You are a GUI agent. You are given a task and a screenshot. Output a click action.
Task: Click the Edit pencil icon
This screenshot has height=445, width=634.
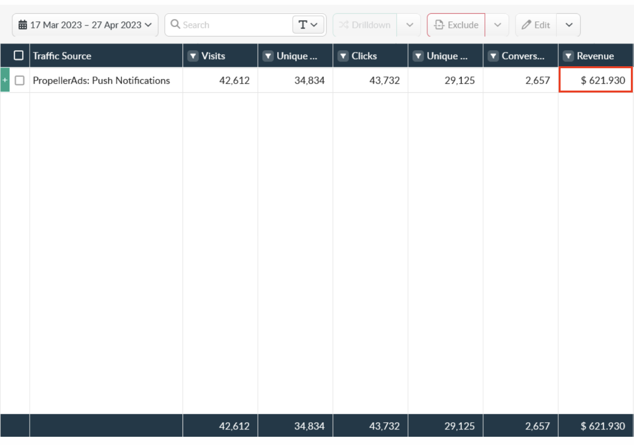pos(526,25)
